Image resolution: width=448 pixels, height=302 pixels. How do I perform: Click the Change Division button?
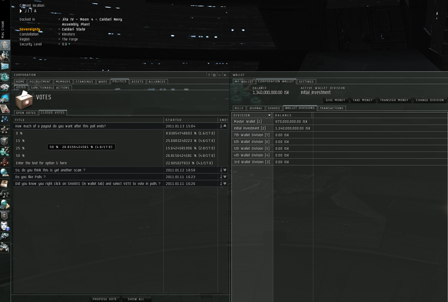(x=430, y=100)
